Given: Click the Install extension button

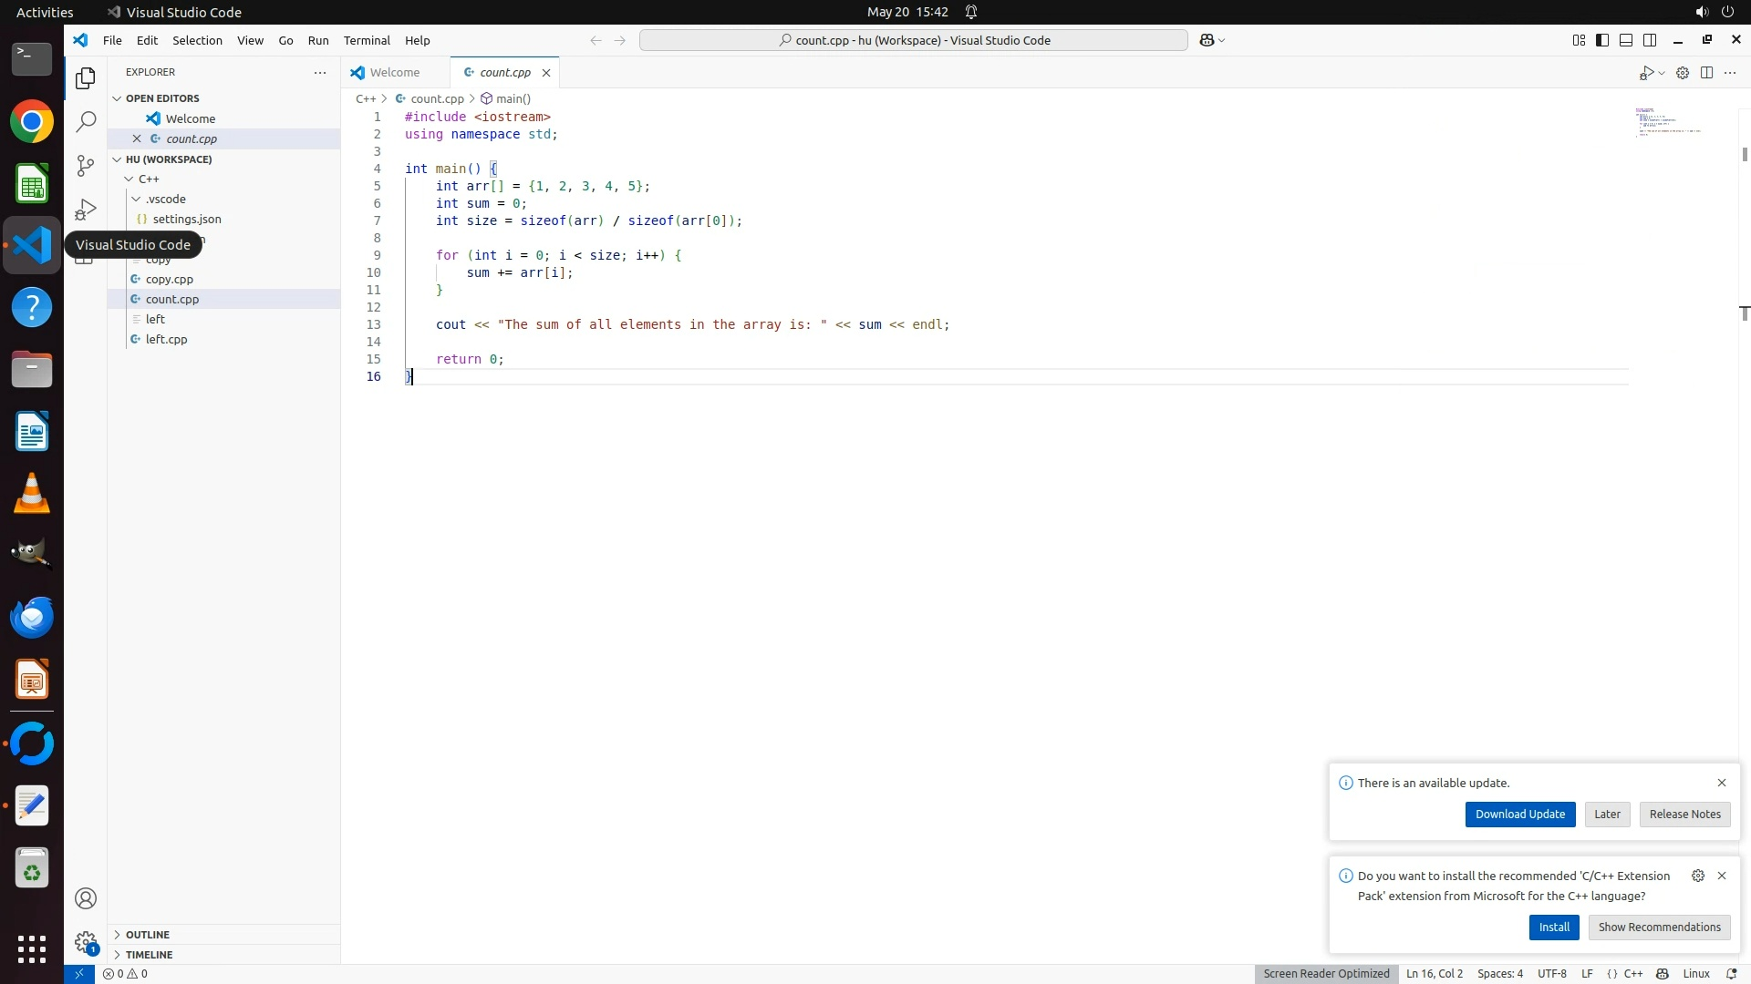Looking at the screenshot, I should (1553, 928).
